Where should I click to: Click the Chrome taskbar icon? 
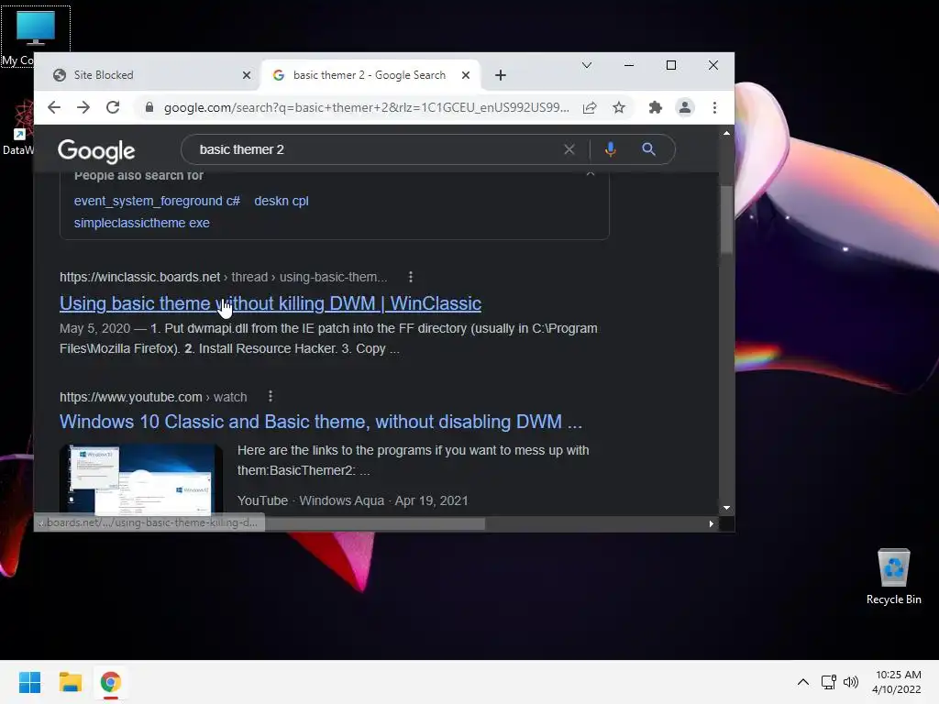(110, 682)
